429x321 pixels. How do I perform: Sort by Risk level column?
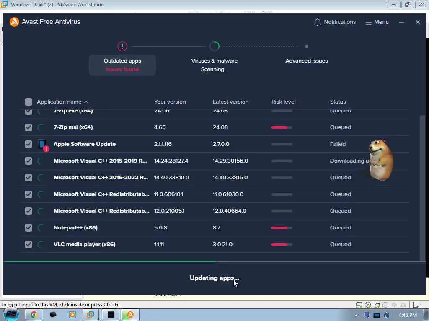(x=284, y=102)
